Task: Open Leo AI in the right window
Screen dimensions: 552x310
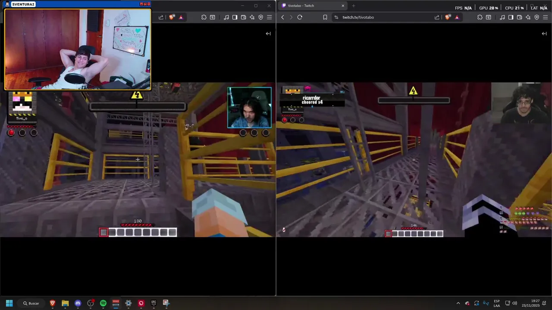Action: point(528,17)
